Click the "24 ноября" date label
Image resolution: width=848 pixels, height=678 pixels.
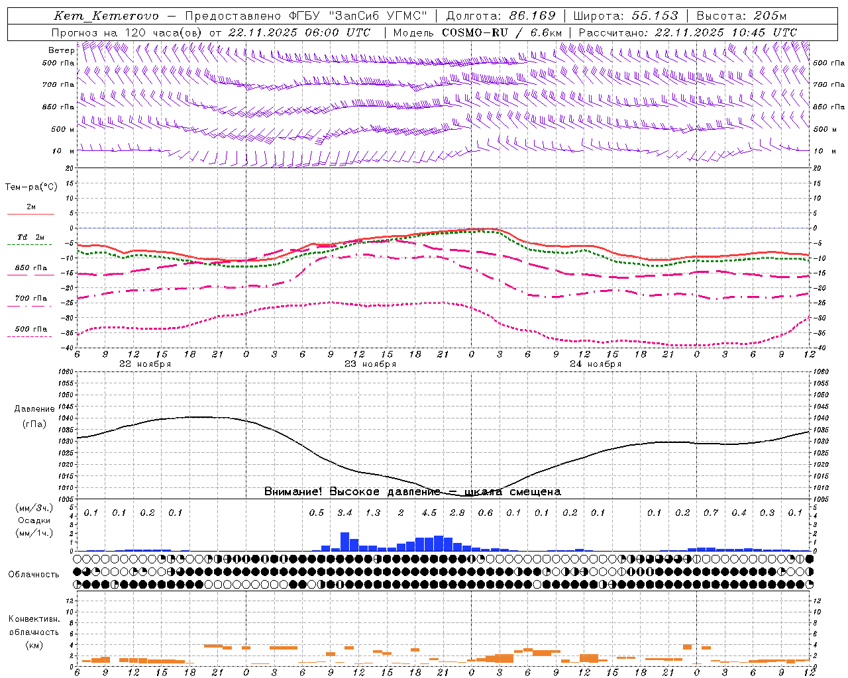point(596,364)
